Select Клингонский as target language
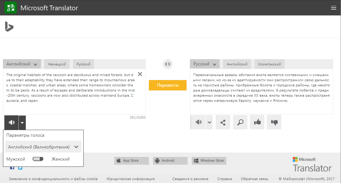Image resolution: width=341 pixels, height=183 pixels. [x=269, y=64]
